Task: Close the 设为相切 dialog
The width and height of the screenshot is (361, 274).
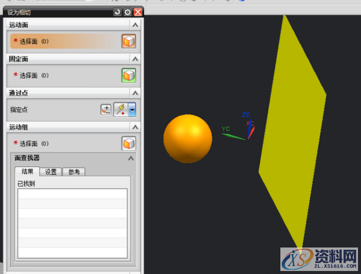Action: coord(138,12)
